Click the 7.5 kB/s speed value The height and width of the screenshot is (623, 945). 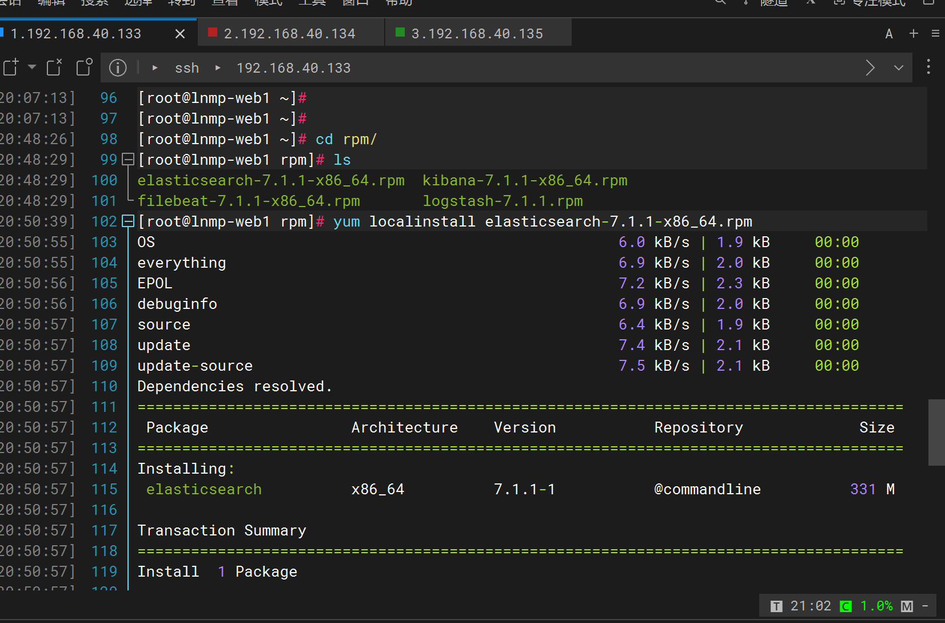click(x=654, y=366)
